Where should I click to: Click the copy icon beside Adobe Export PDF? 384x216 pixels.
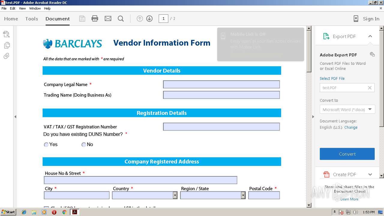pyautogui.click(x=372, y=54)
